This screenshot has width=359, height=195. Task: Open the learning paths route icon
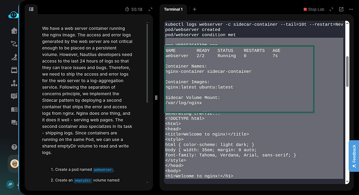(x=14, y=44)
